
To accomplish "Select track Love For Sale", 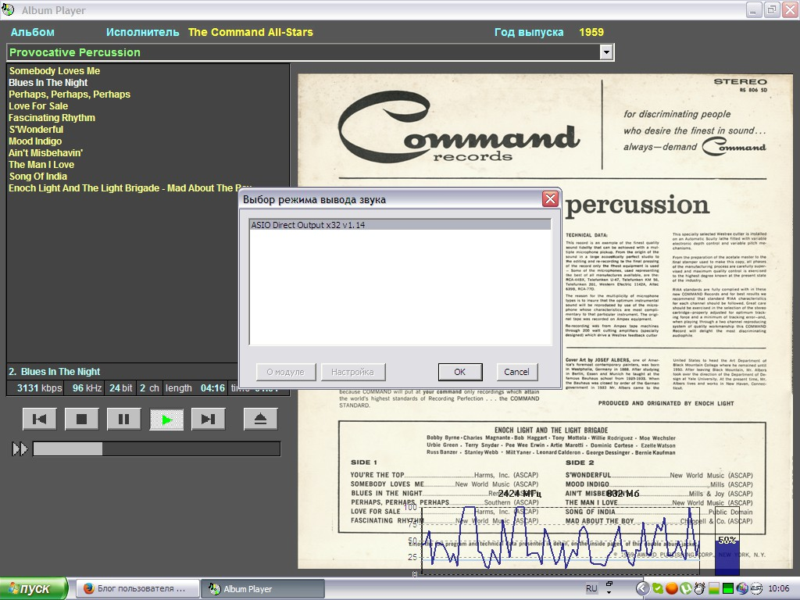I will (38, 106).
